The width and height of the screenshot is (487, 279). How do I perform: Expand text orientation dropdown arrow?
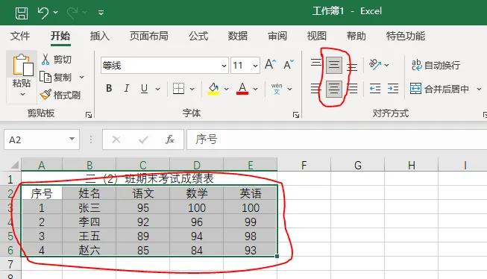(386, 65)
